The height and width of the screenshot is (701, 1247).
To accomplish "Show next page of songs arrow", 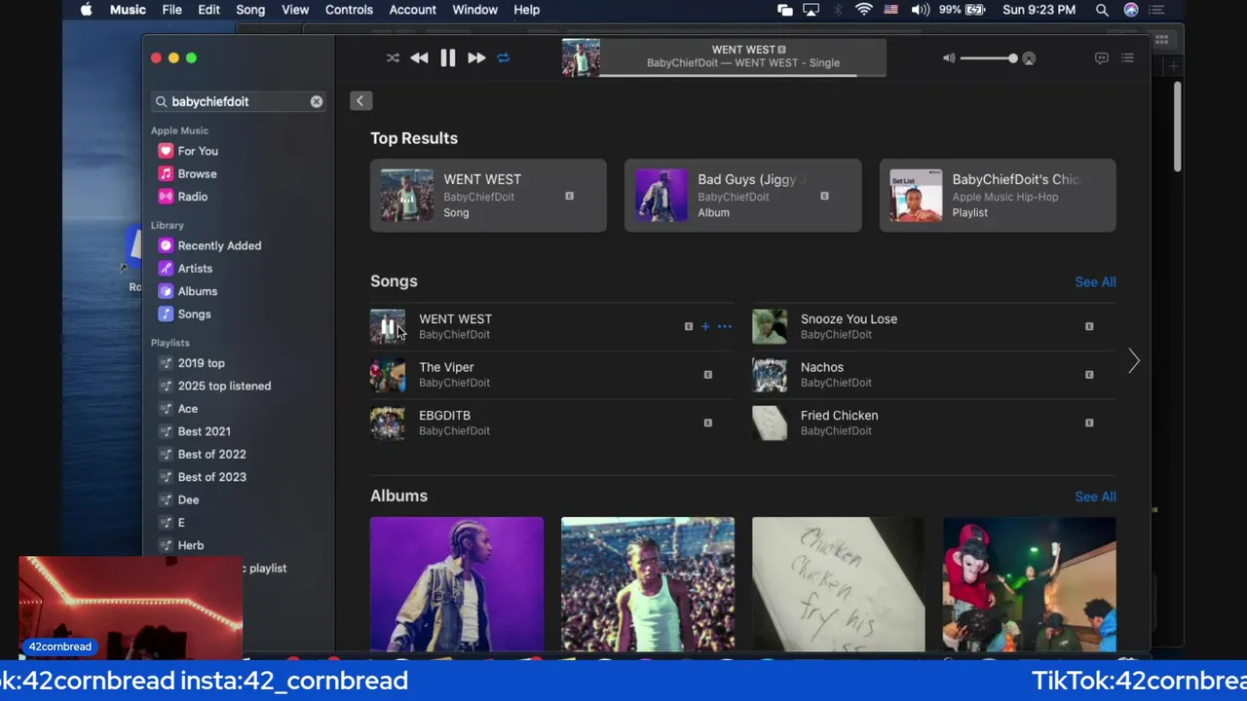I will pyautogui.click(x=1134, y=361).
